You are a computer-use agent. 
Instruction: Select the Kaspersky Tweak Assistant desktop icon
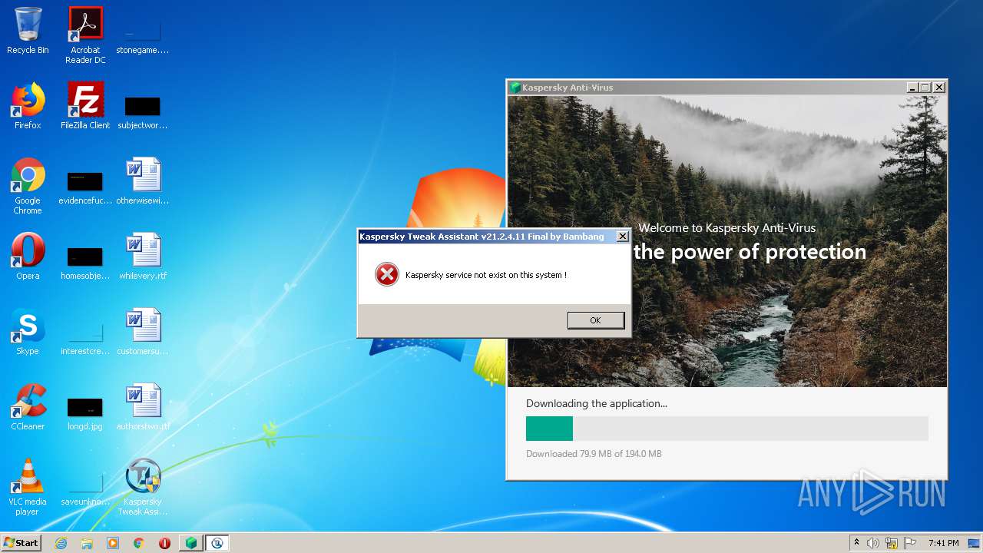[143, 487]
